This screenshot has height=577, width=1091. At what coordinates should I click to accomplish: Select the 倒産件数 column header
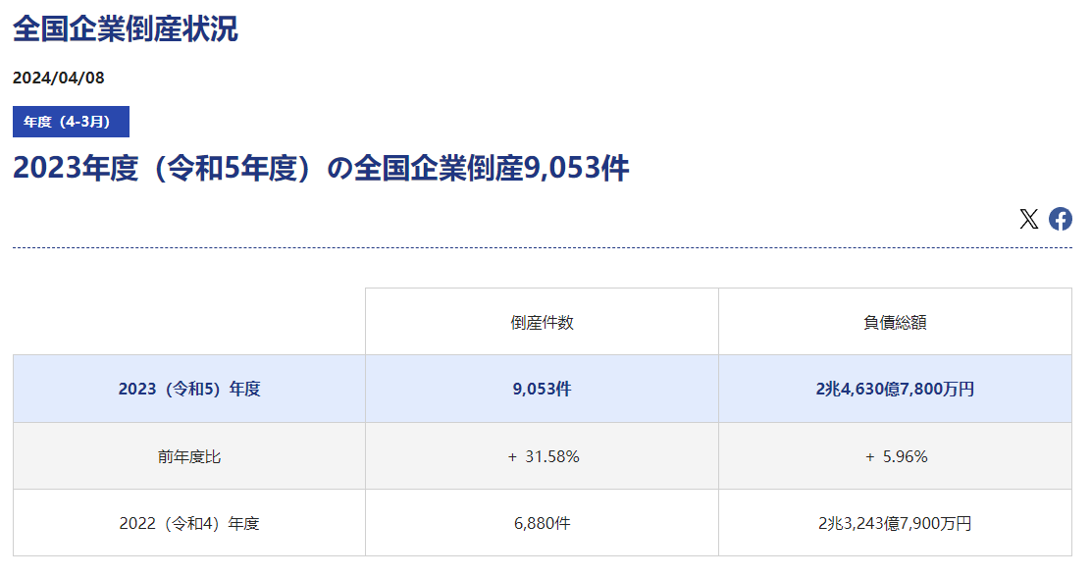542,322
